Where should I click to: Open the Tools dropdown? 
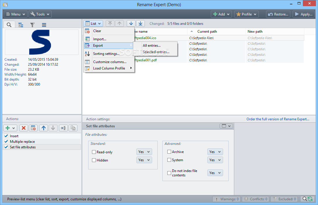pos(40,14)
